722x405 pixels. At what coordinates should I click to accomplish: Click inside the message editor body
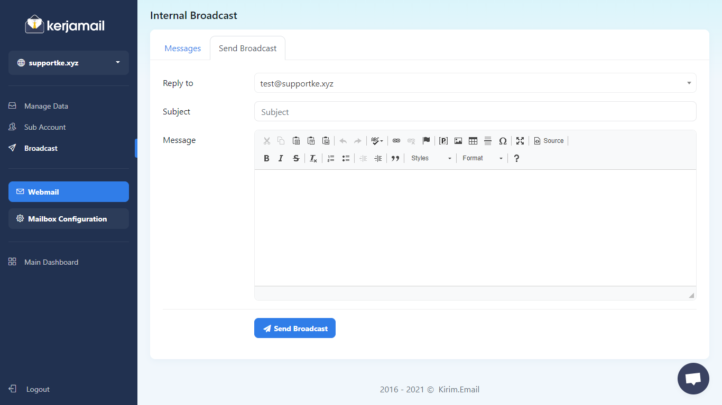[x=475, y=228]
